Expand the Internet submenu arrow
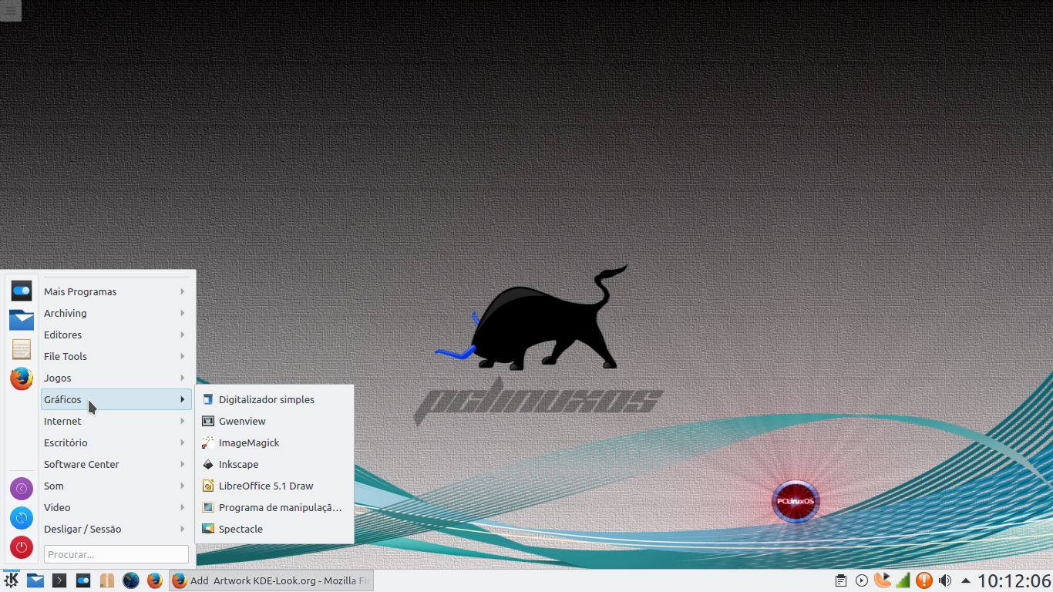The image size is (1053, 592). [183, 421]
